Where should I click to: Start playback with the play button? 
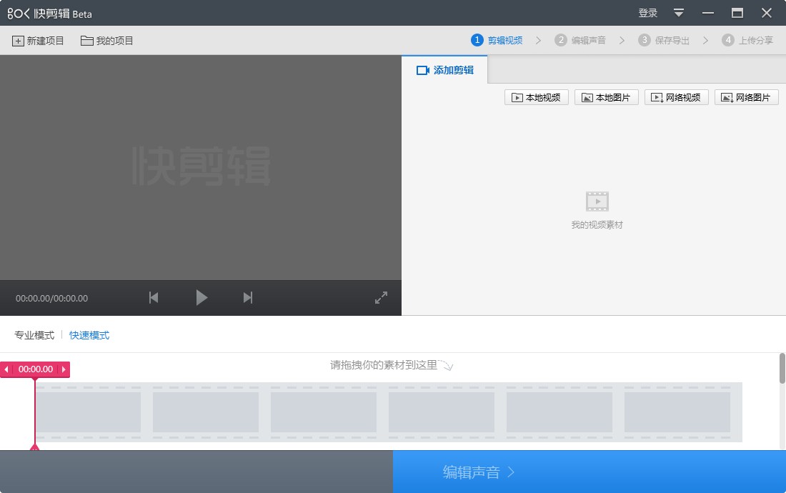point(202,297)
